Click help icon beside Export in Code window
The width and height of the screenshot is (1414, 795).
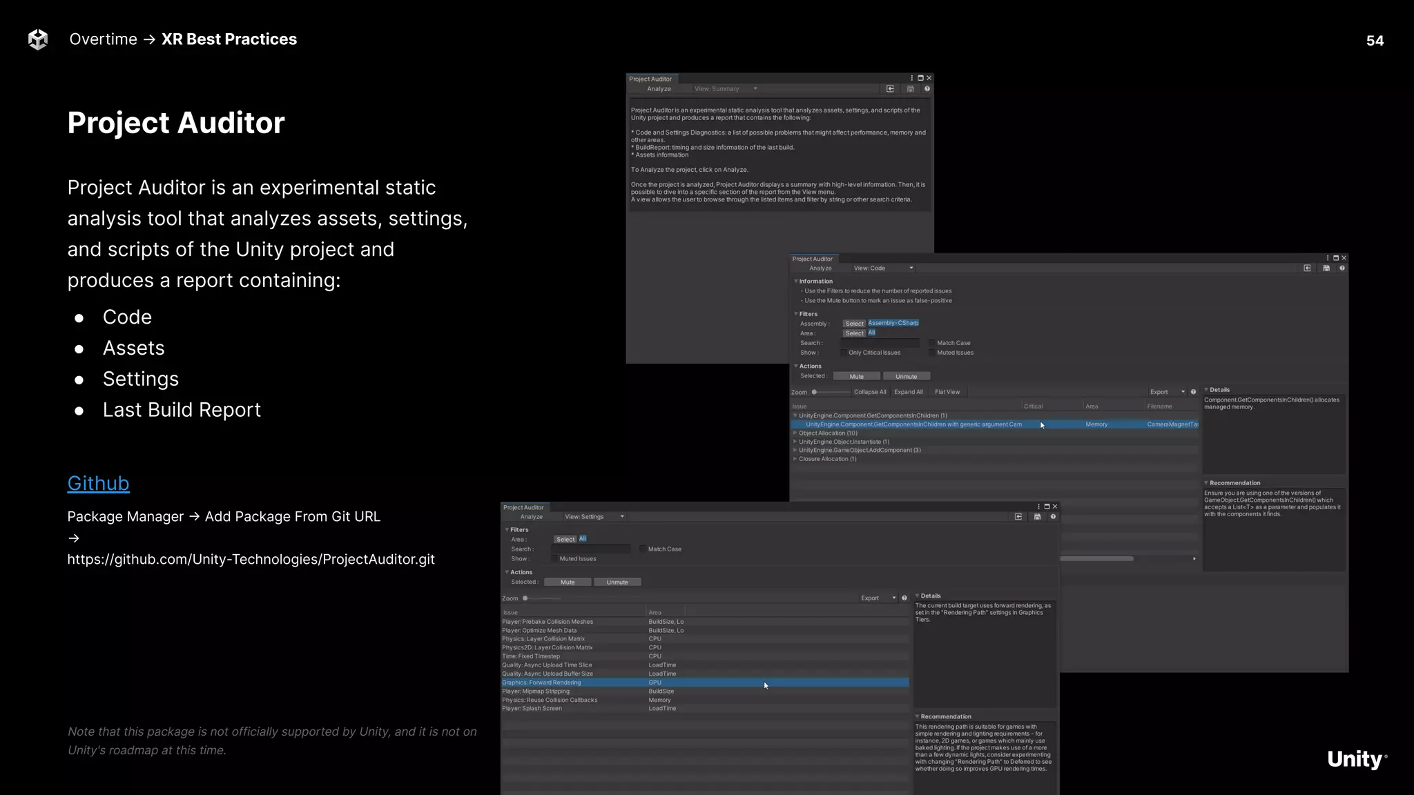[1193, 392]
